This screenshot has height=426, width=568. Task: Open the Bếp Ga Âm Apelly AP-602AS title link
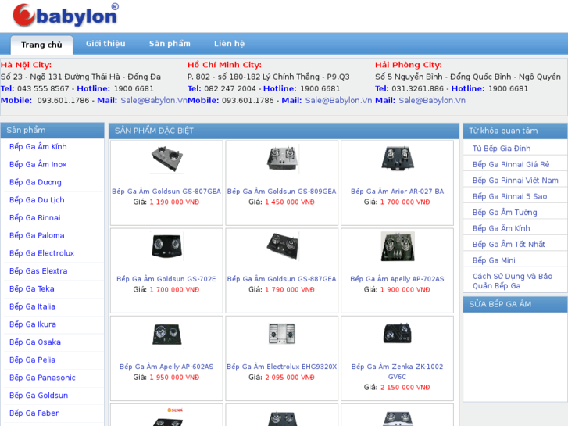(x=166, y=367)
